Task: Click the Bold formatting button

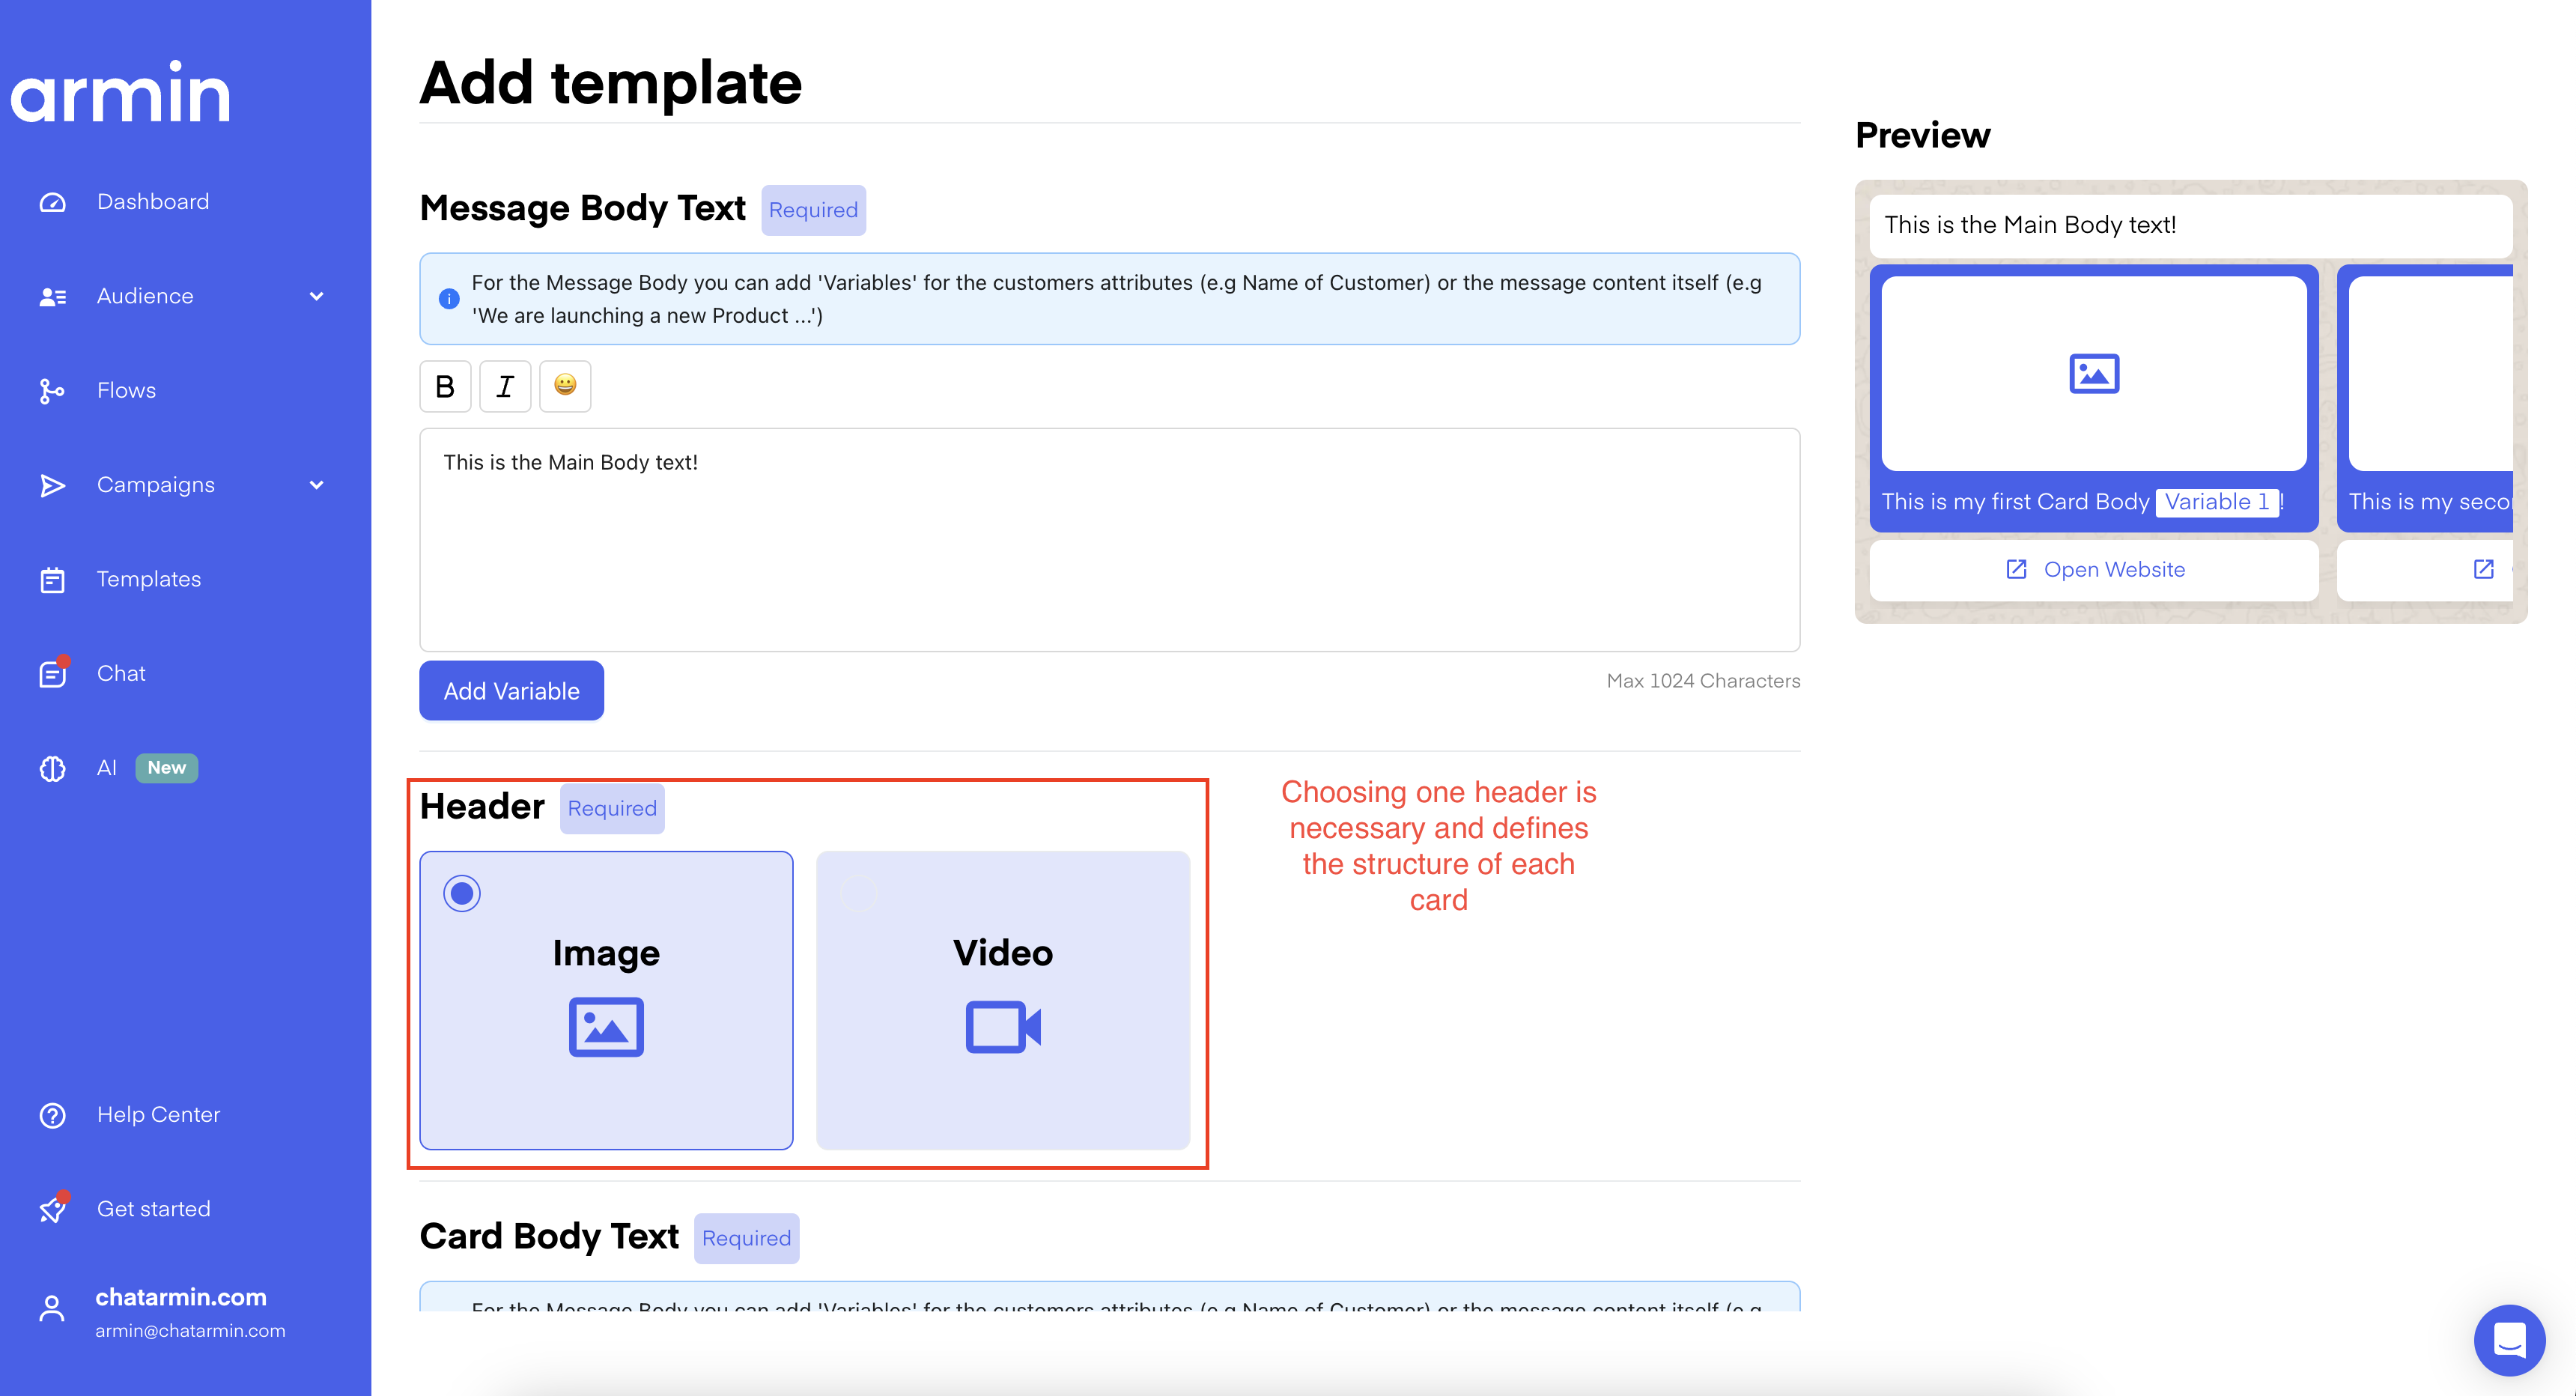Action: pyautogui.click(x=445, y=386)
